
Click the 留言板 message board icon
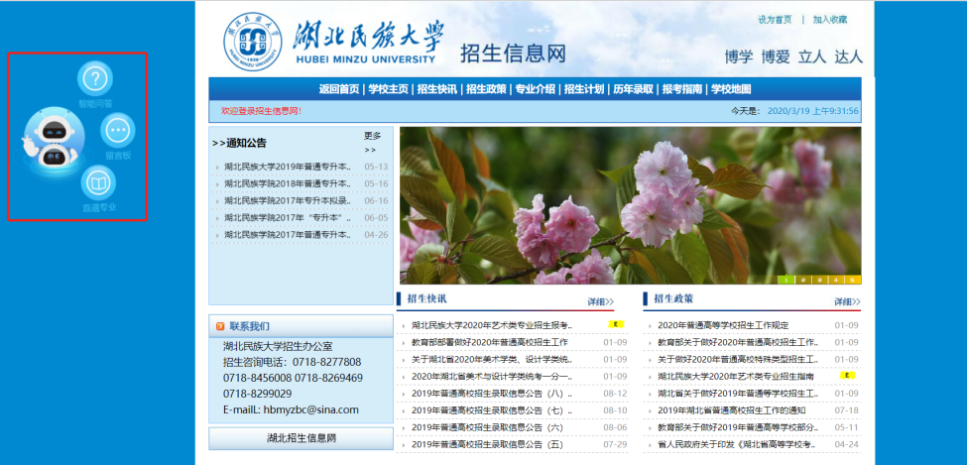118,130
